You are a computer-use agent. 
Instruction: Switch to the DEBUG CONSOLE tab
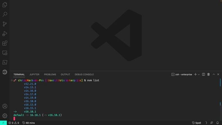coord(84,74)
